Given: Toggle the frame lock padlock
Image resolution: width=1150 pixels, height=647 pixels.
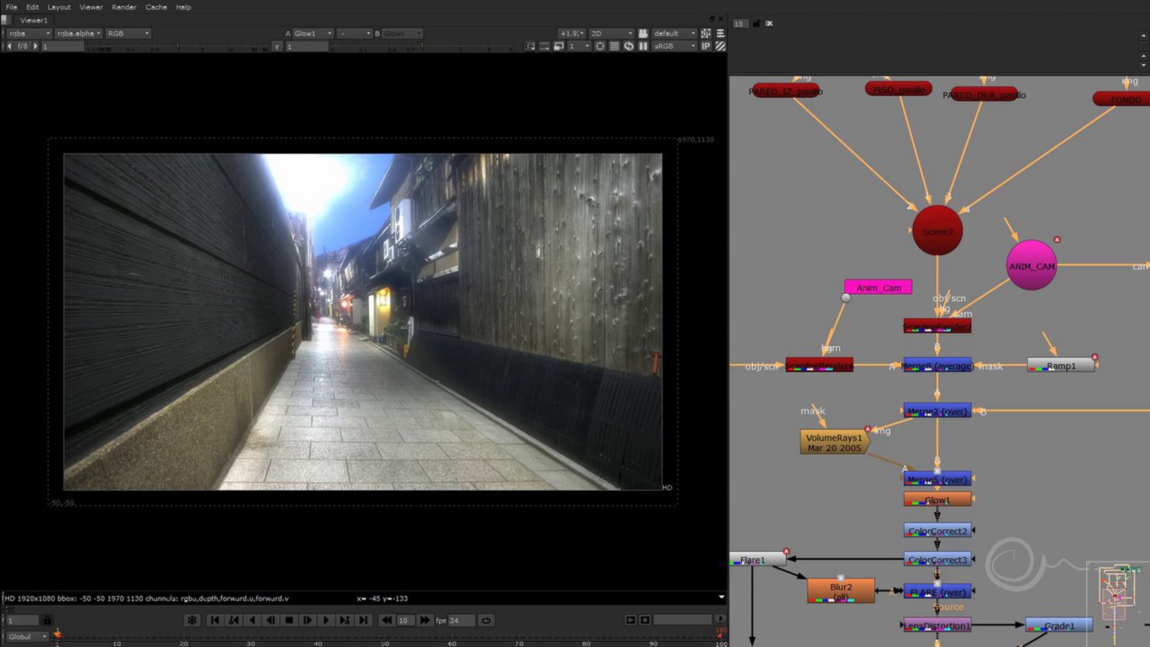Looking at the screenshot, I should (47, 620).
